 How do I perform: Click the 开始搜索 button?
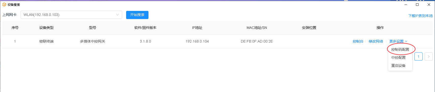[x=137, y=15]
